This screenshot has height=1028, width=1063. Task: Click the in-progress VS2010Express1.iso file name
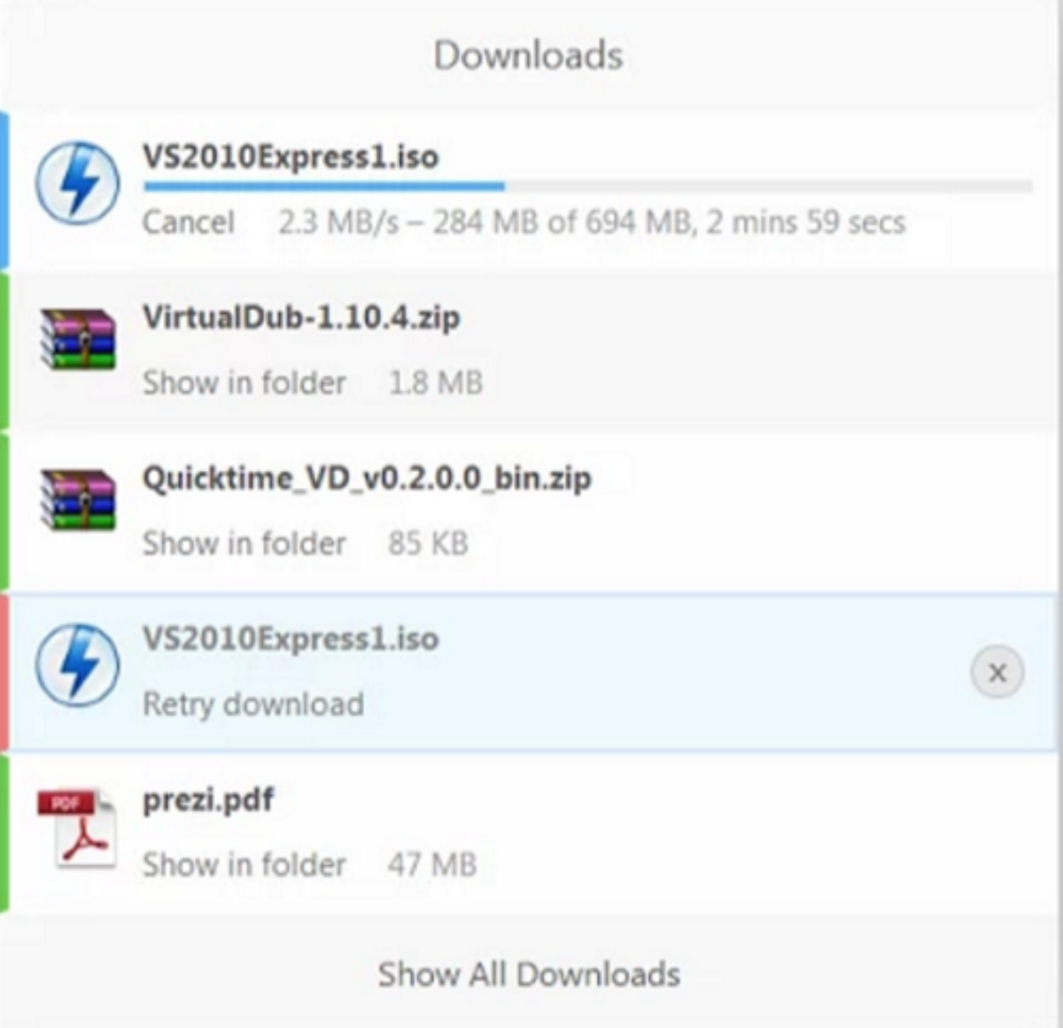tap(291, 157)
